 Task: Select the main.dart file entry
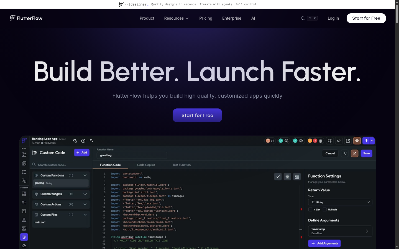(40, 222)
